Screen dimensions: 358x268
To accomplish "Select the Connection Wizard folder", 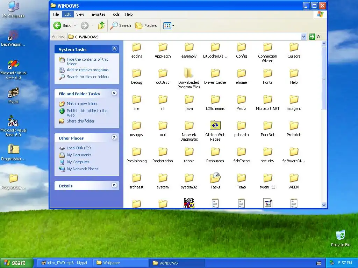I will (x=267, y=52).
